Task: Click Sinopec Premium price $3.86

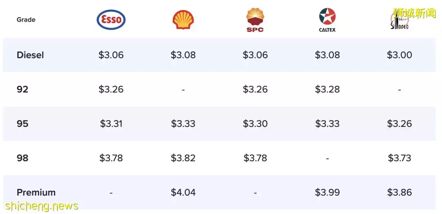Action: pyautogui.click(x=399, y=192)
